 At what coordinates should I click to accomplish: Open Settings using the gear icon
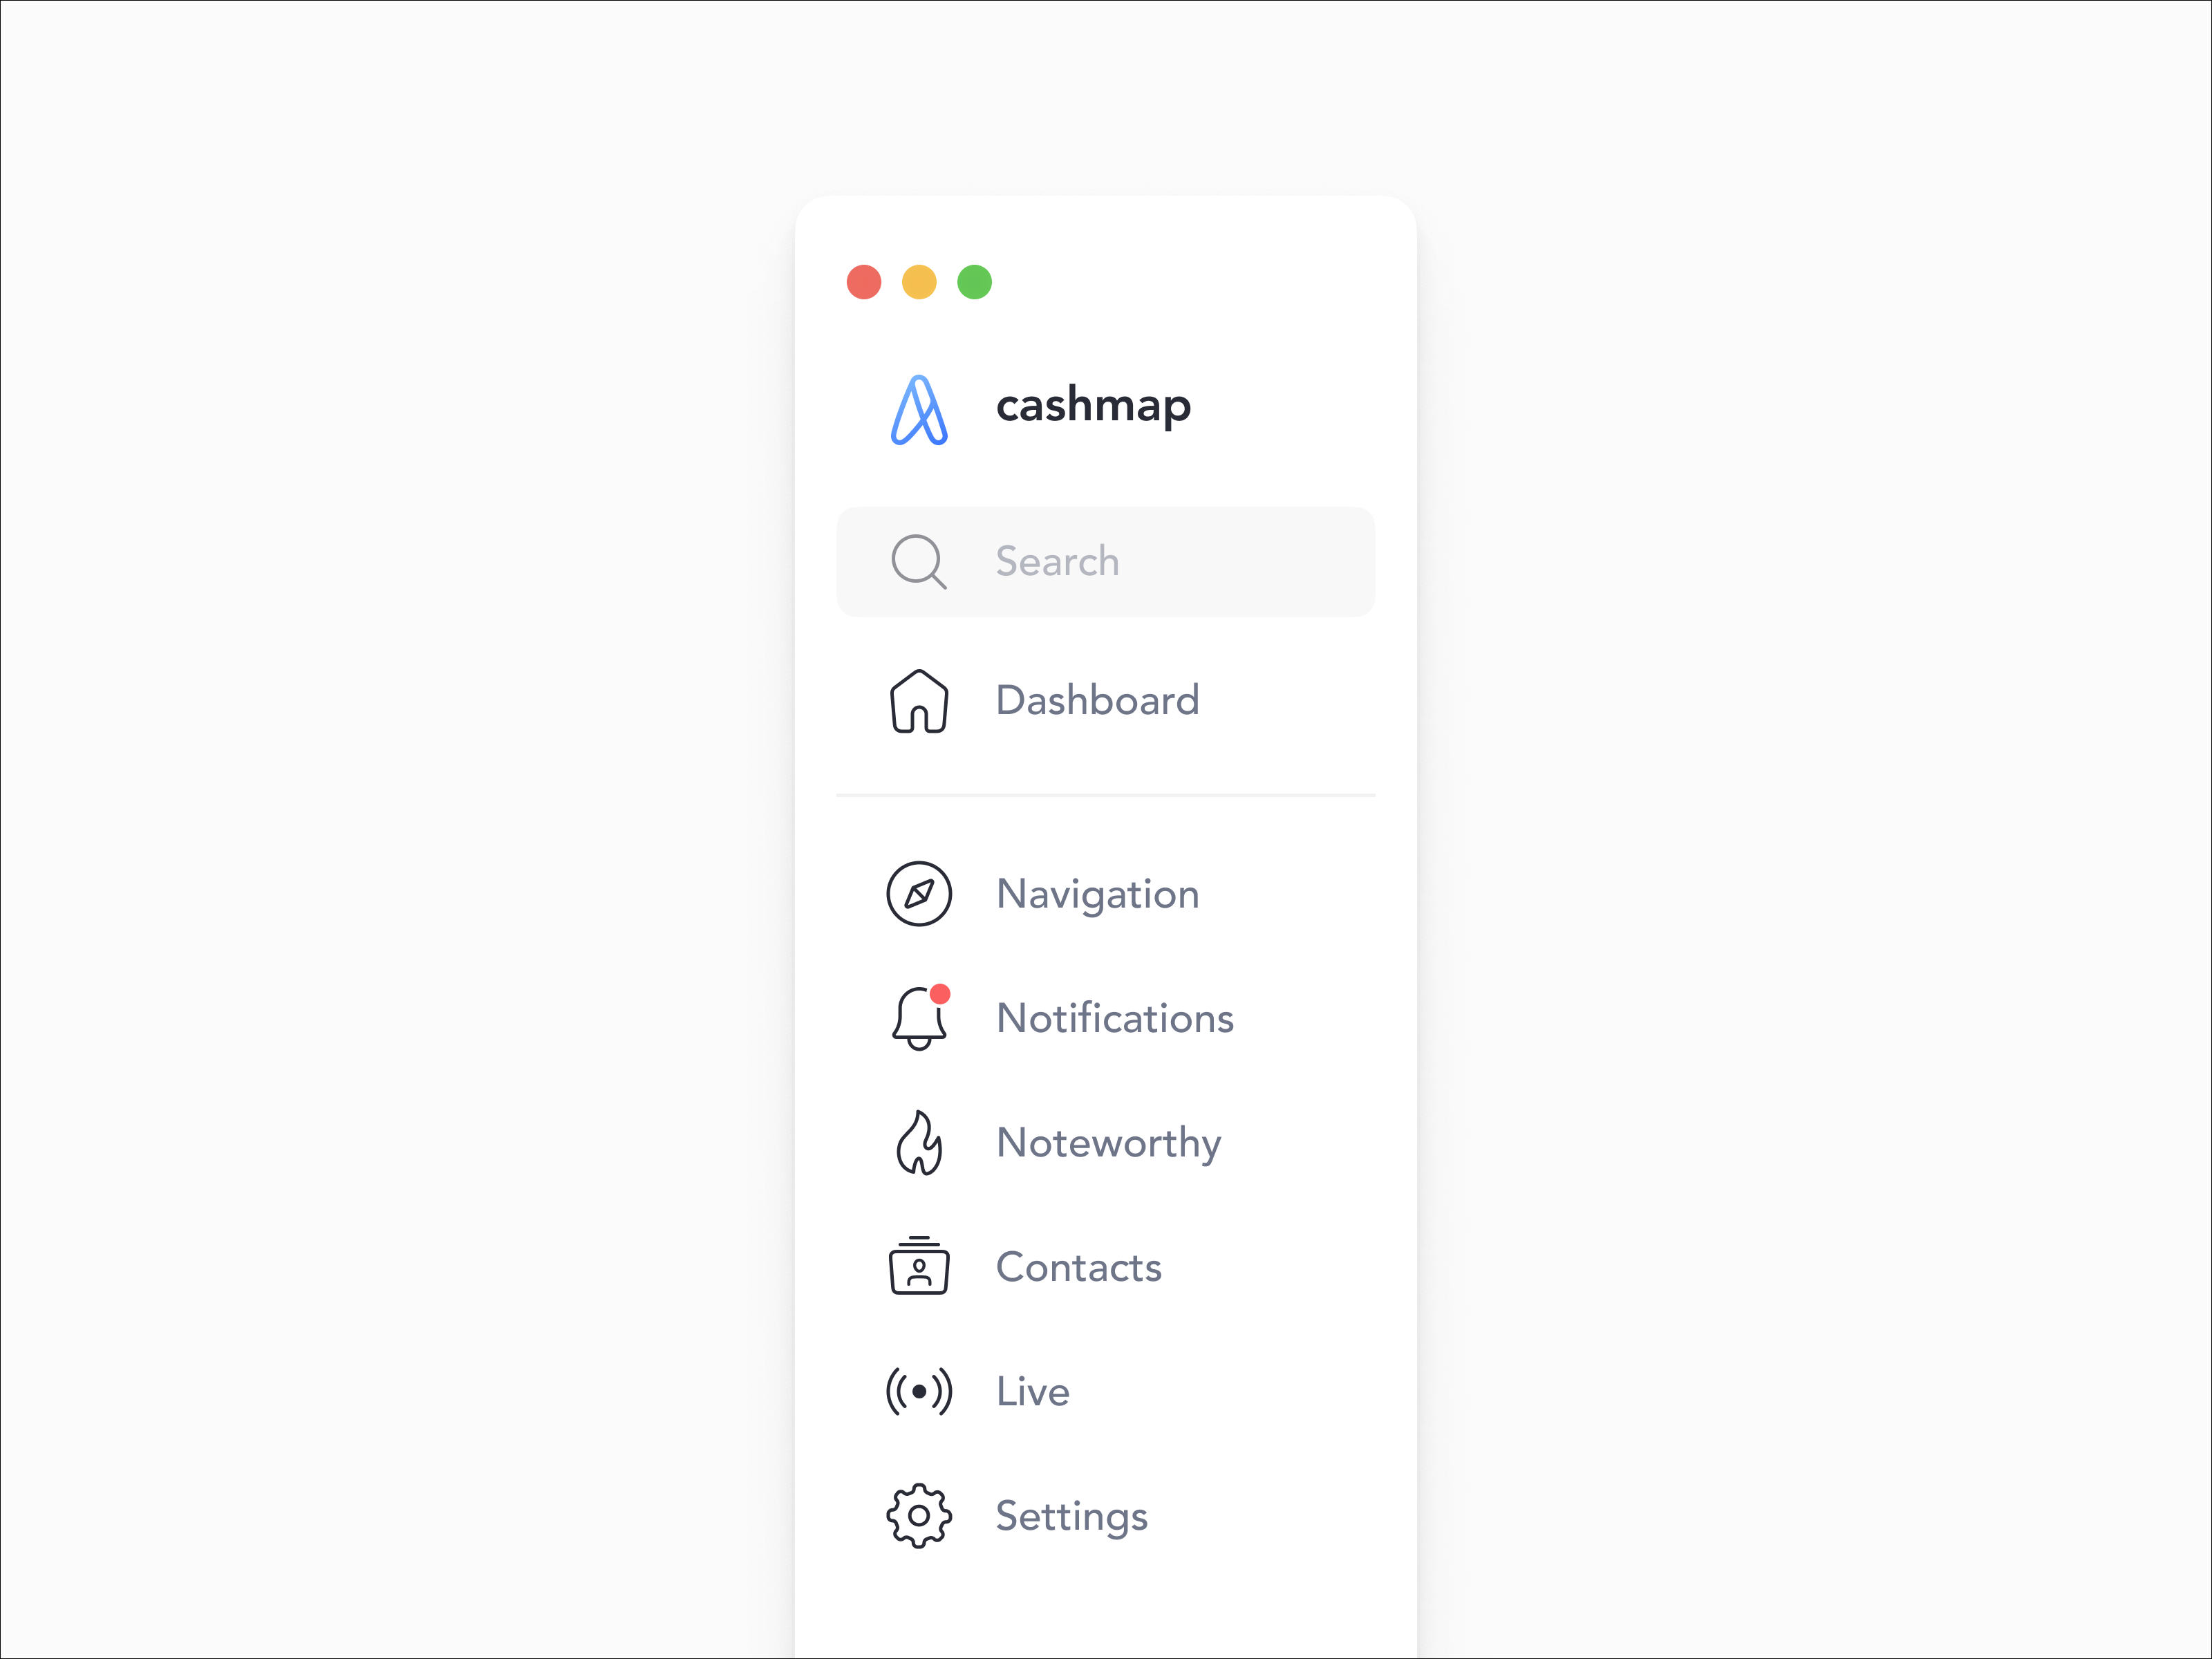(x=918, y=1515)
